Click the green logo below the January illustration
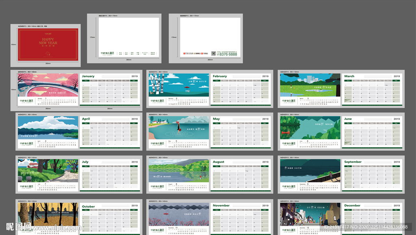 tap(26, 101)
